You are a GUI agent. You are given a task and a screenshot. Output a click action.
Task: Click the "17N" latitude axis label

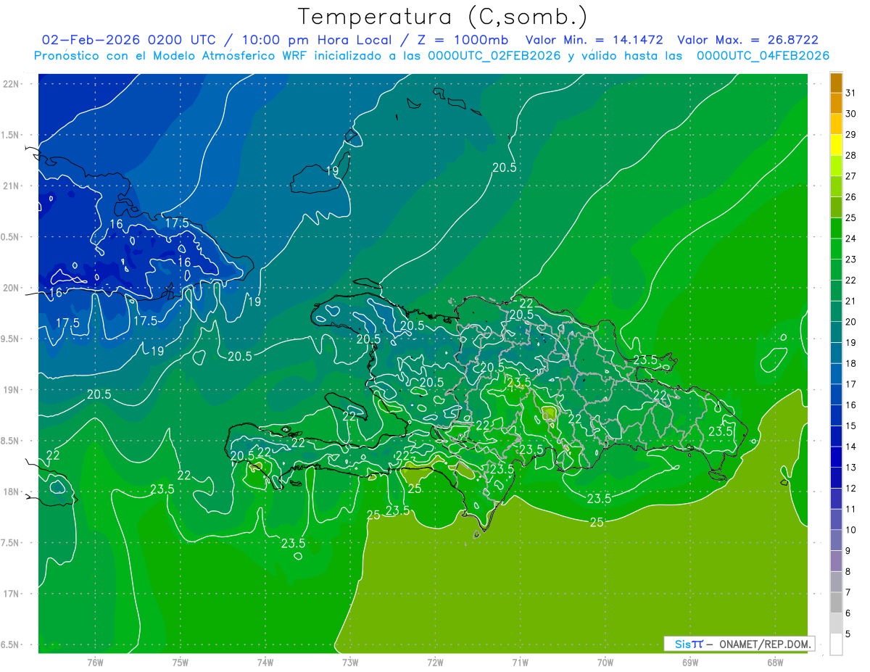[12, 594]
